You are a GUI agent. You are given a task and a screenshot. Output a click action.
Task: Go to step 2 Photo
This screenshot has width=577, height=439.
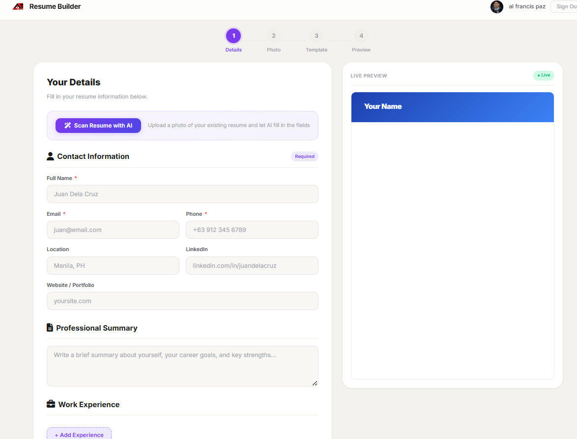274,36
